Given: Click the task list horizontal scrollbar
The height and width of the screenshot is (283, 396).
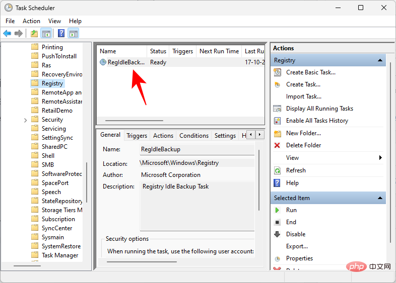Looking at the screenshot, I should [134, 121].
